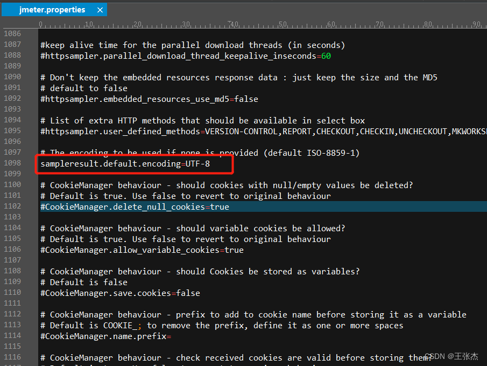Click line number 1098 in the gutter
The image size is (487, 366).
click(12, 163)
